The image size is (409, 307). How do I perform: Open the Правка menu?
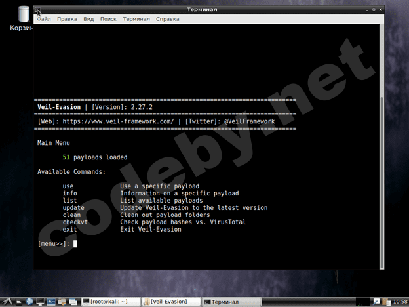click(x=67, y=19)
